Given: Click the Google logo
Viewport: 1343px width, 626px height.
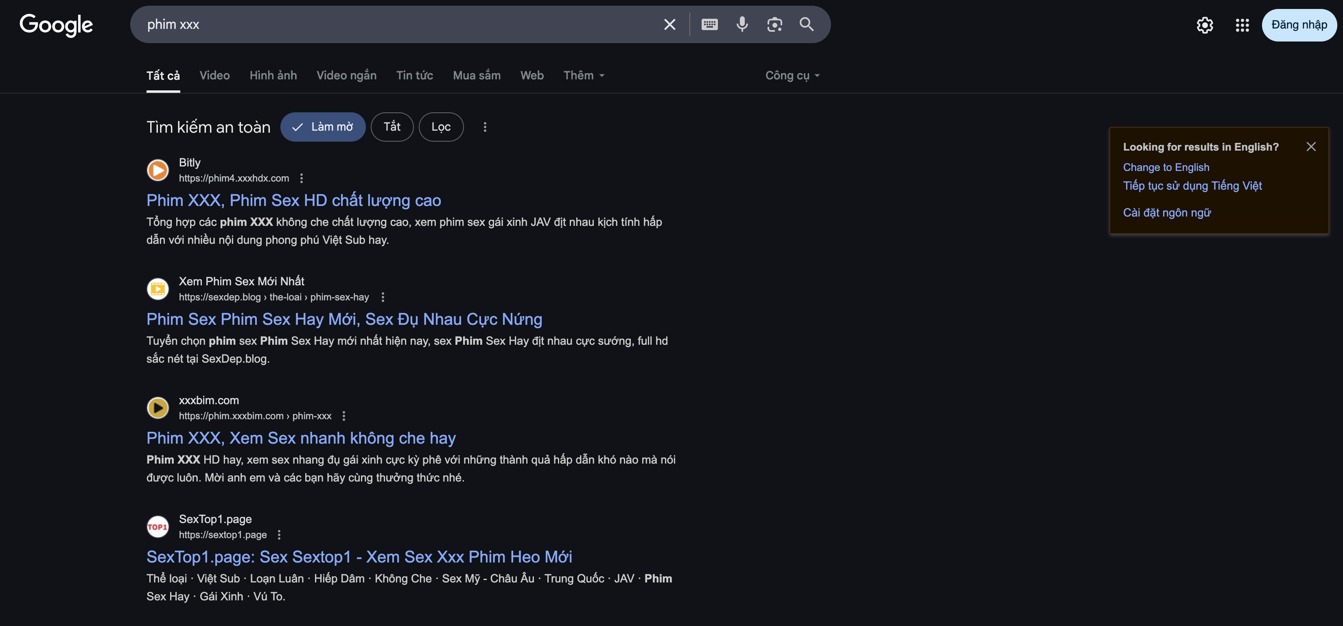Looking at the screenshot, I should [56, 24].
